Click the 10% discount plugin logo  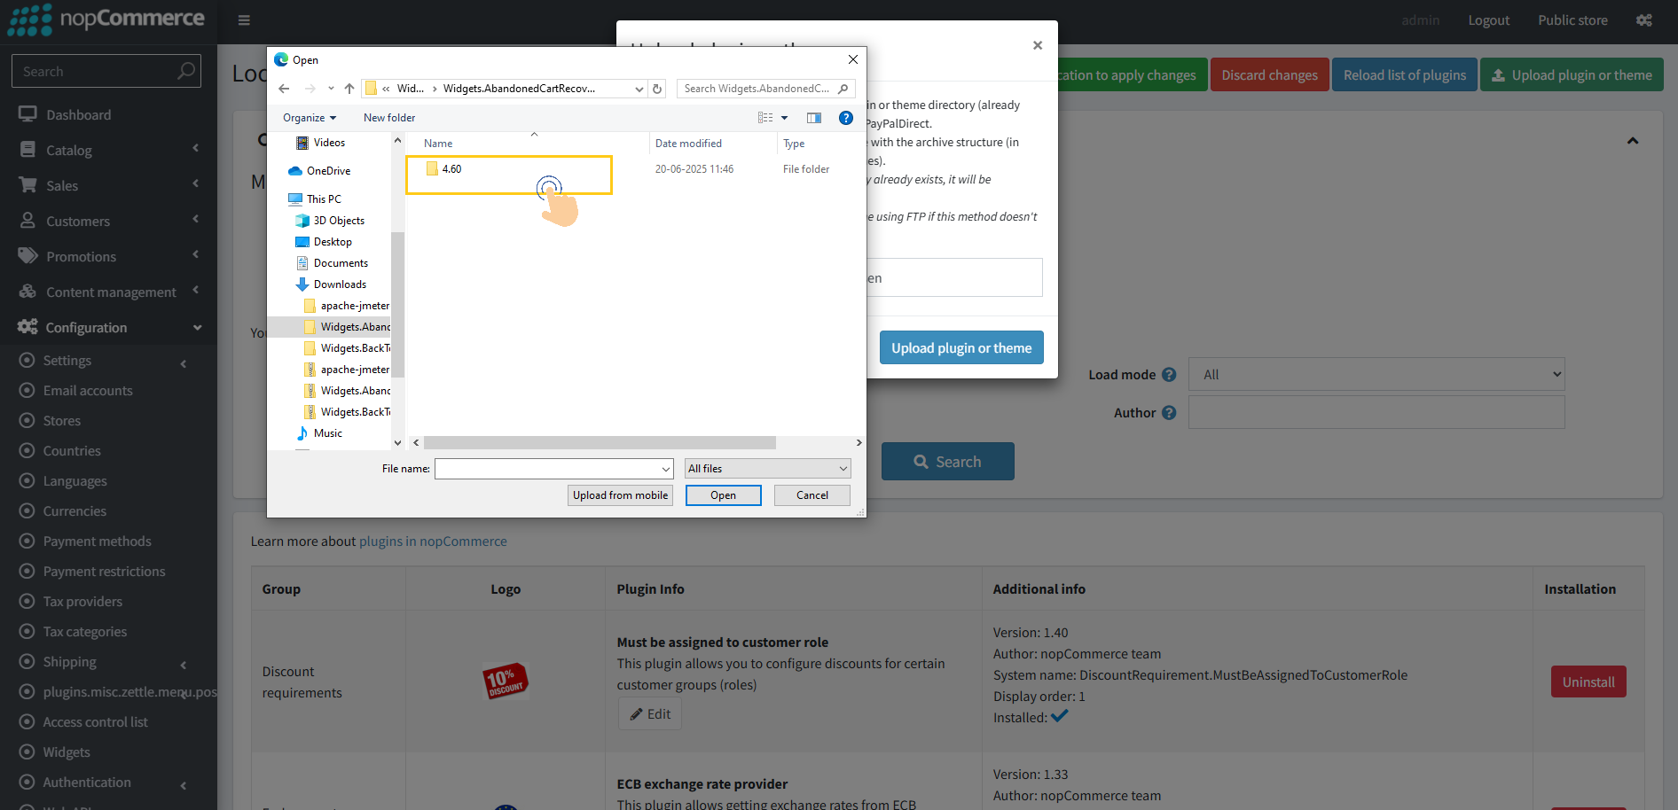[x=506, y=681]
